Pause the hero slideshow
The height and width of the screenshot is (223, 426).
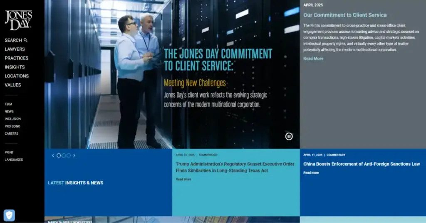click(289, 136)
